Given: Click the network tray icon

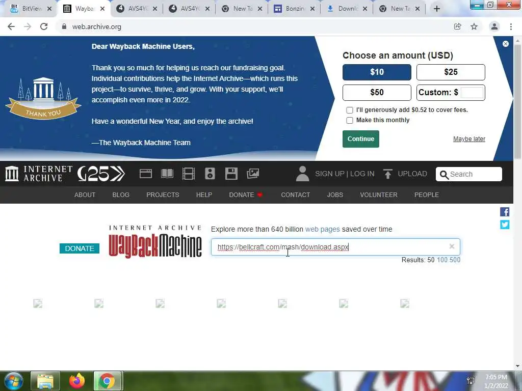Looking at the screenshot, I should coord(471,381).
